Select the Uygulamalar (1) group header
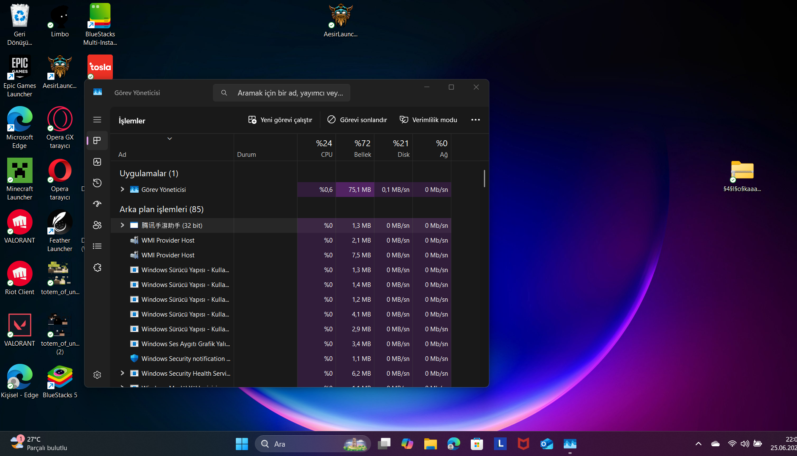 point(149,173)
